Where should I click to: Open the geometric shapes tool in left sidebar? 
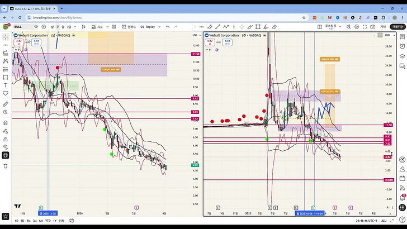pyautogui.click(x=6, y=77)
